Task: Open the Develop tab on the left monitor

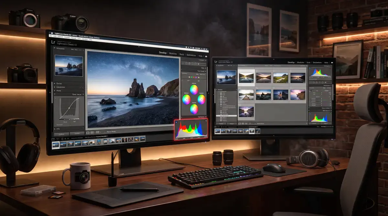Action: 162,52
